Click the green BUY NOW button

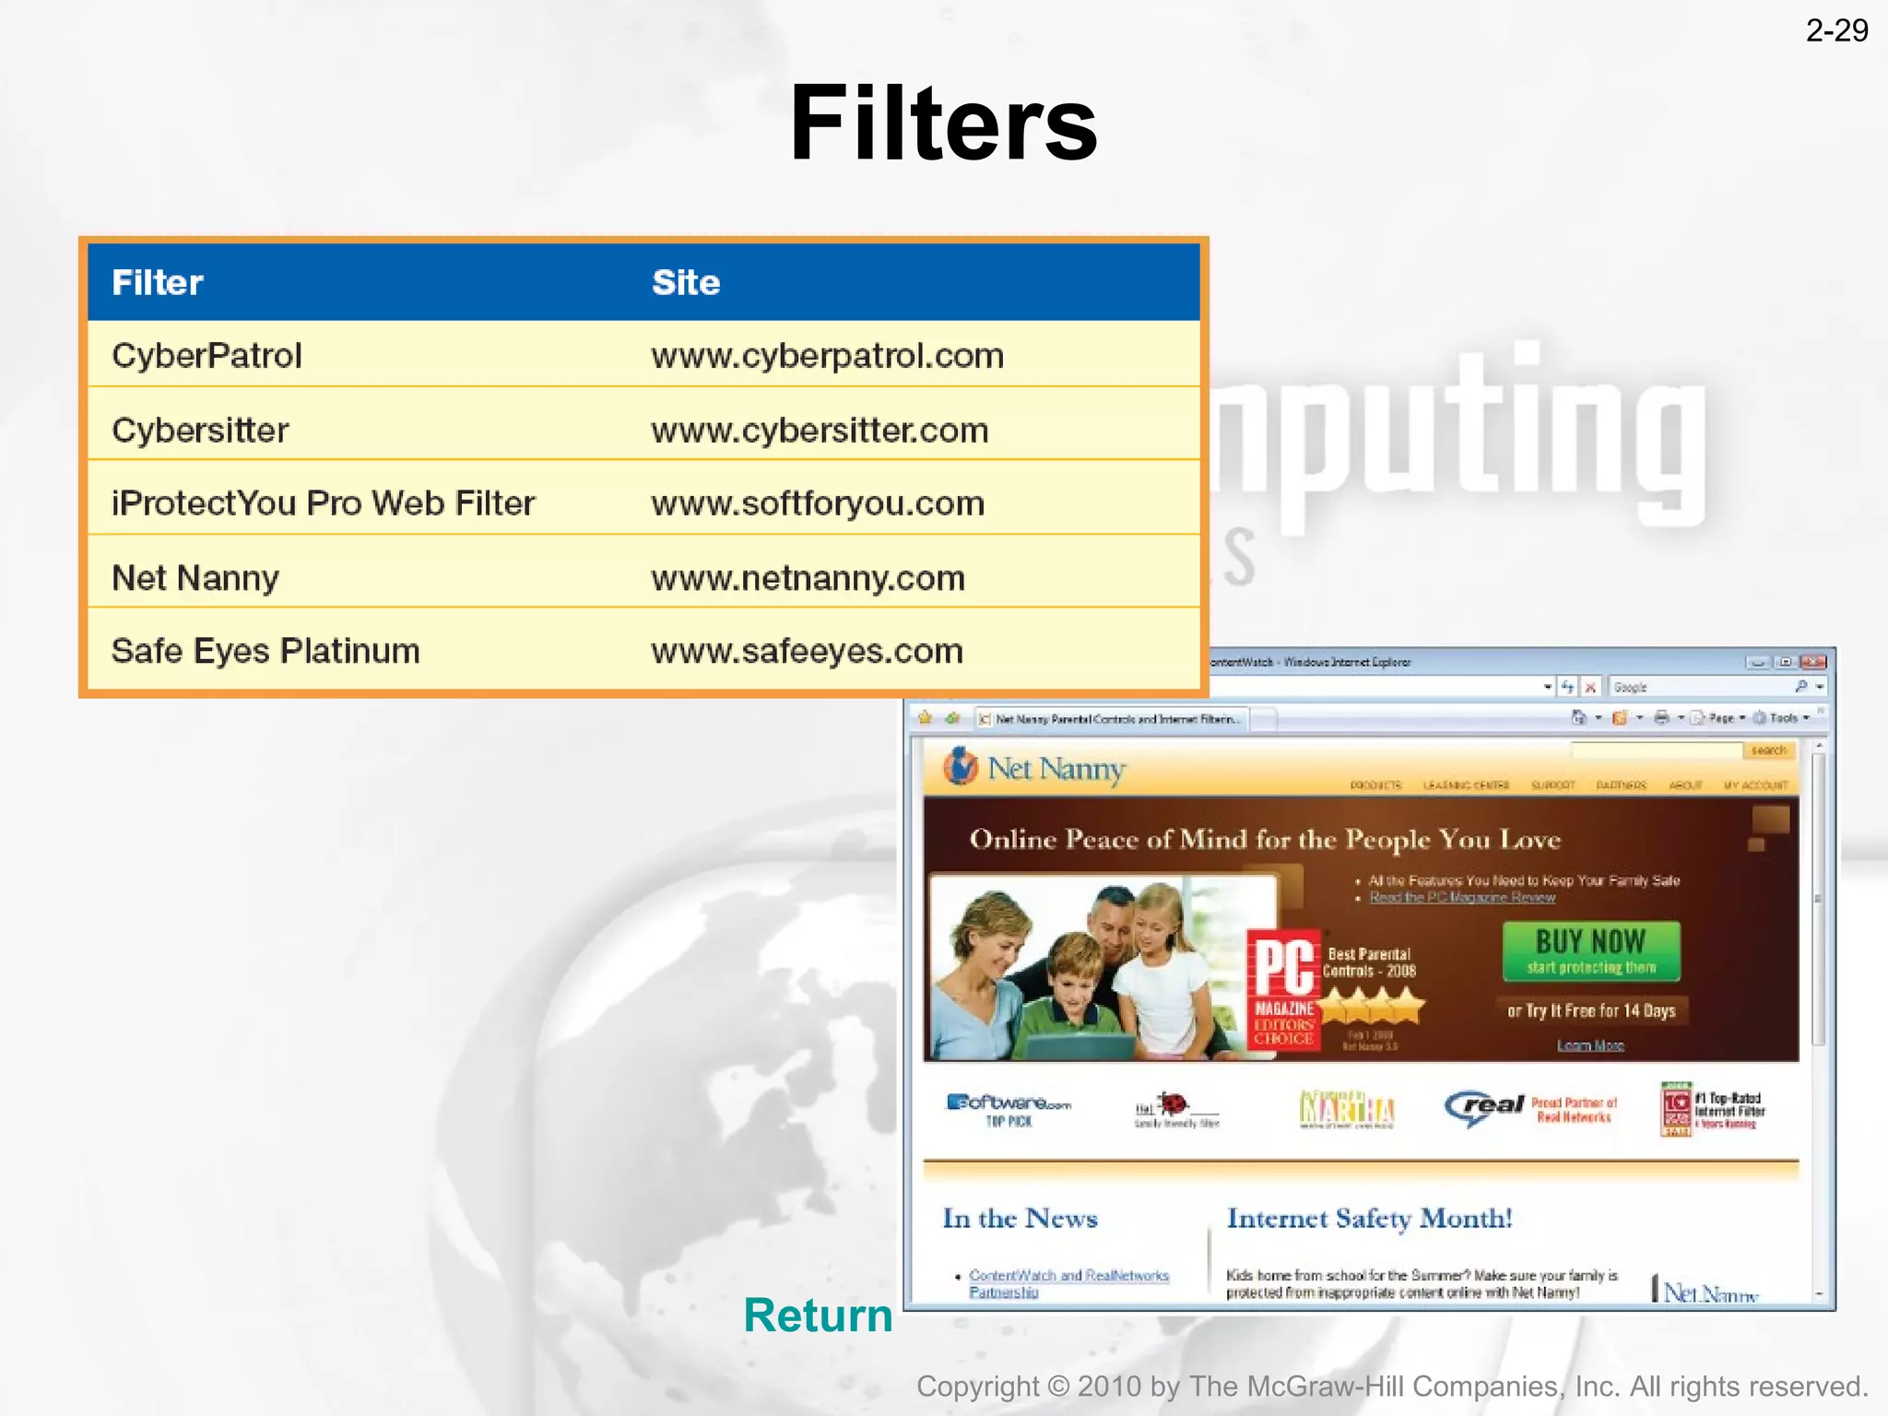1591,950
